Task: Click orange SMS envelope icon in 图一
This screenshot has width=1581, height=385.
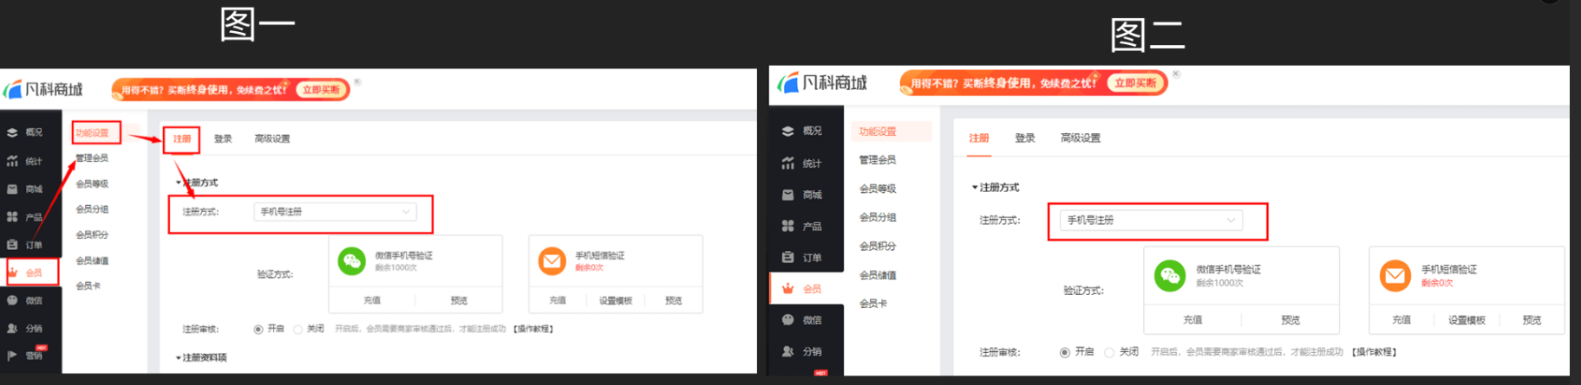Action: tap(552, 261)
